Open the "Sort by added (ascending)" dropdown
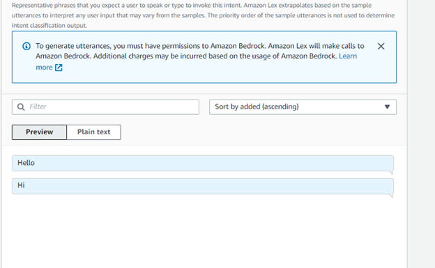Image resolution: width=435 pixels, height=268 pixels. pyautogui.click(x=303, y=107)
